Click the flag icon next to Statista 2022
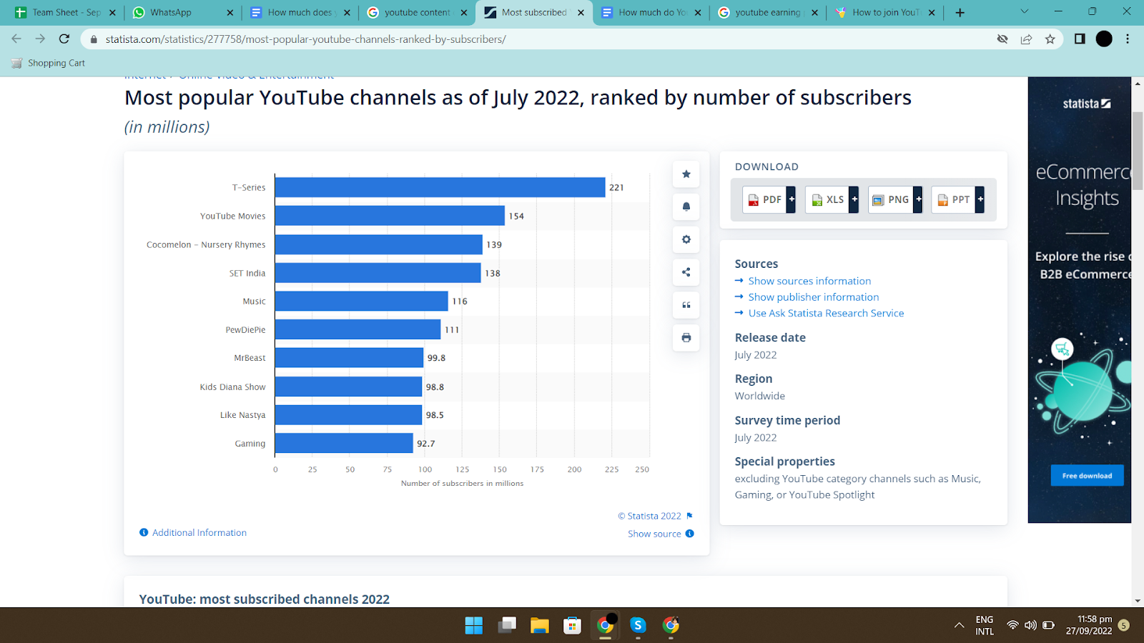1144x643 pixels. 690,516
